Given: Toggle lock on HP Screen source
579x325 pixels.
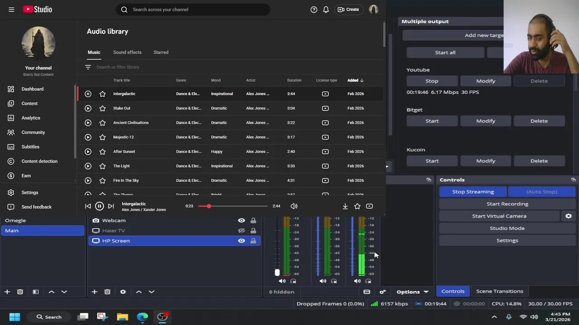Looking at the screenshot, I should (253, 241).
